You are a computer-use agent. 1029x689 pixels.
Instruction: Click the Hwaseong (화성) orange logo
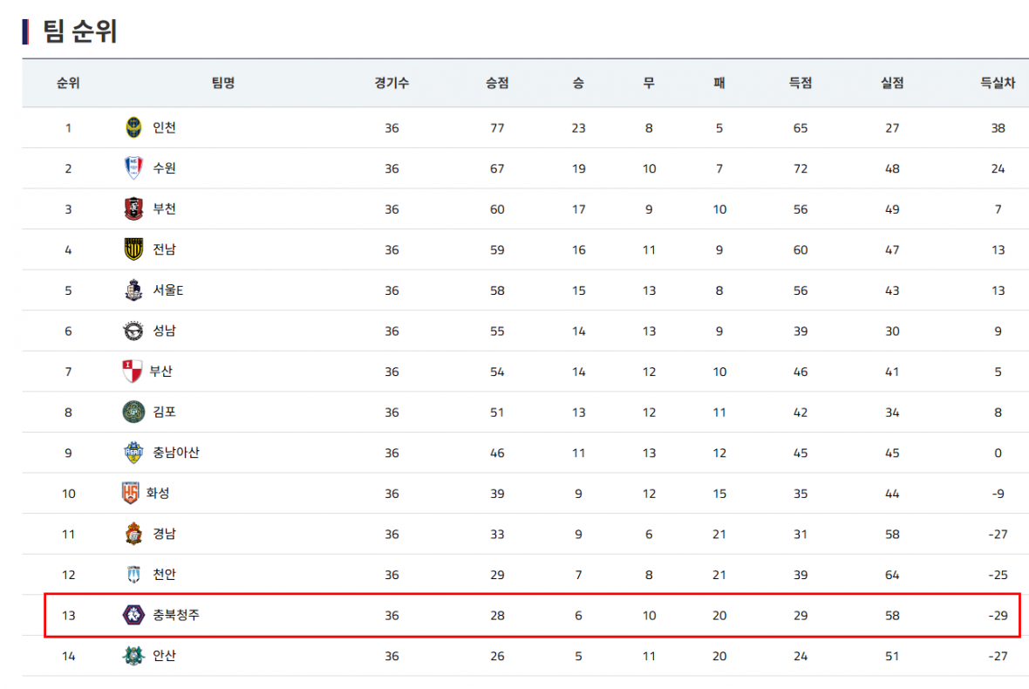pyautogui.click(x=131, y=494)
